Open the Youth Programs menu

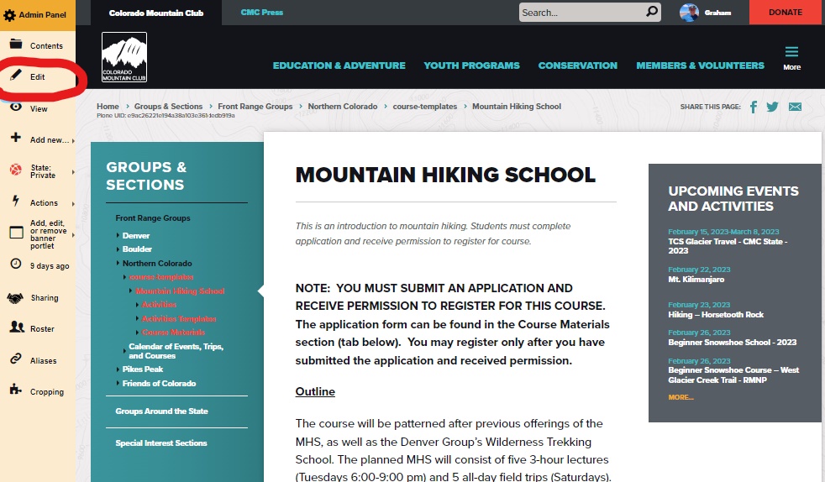[x=471, y=65]
